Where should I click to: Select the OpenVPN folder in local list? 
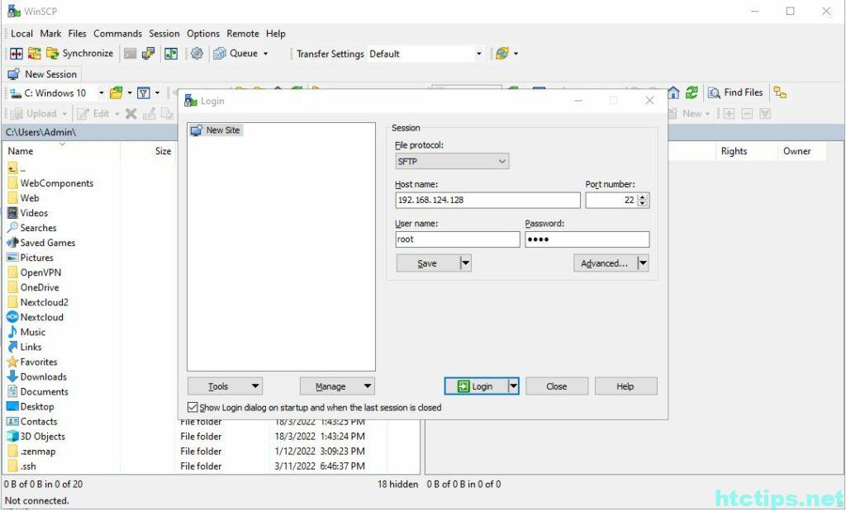pos(34,272)
